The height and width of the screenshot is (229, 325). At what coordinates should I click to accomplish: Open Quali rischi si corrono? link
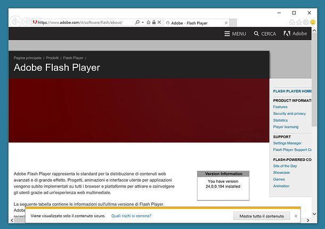pyautogui.click(x=131, y=216)
